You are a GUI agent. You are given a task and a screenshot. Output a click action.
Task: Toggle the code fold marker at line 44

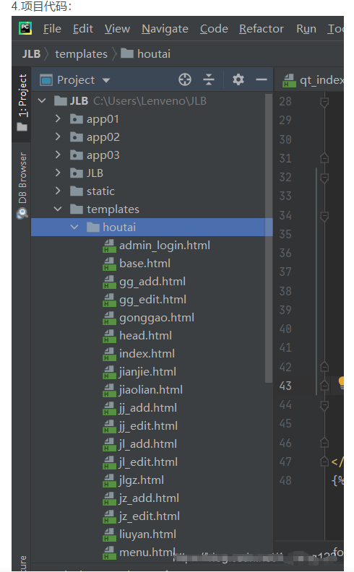pos(324,405)
